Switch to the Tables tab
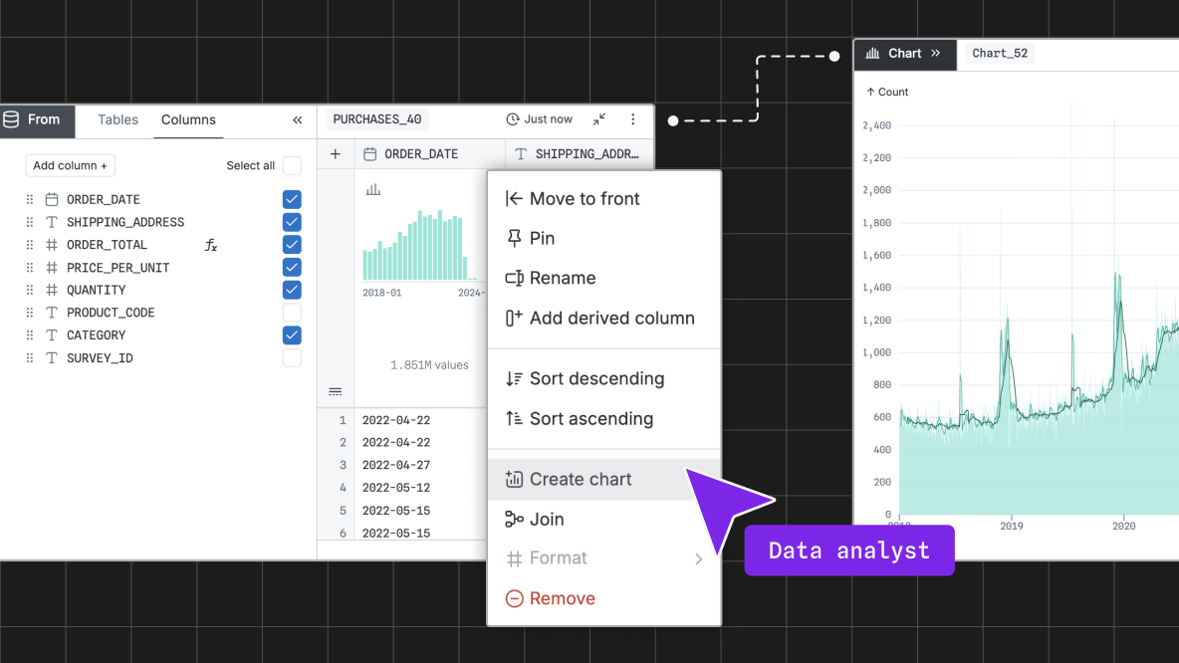The width and height of the screenshot is (1179, 663). click(x=118, y=119)
